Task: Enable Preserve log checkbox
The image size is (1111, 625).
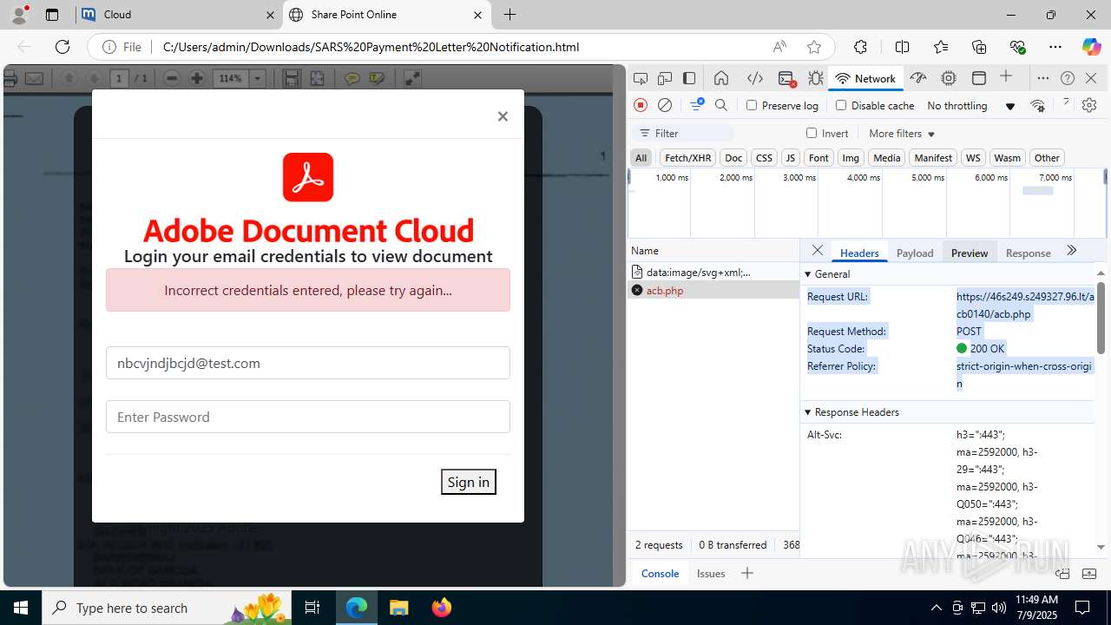Action: 752,105
